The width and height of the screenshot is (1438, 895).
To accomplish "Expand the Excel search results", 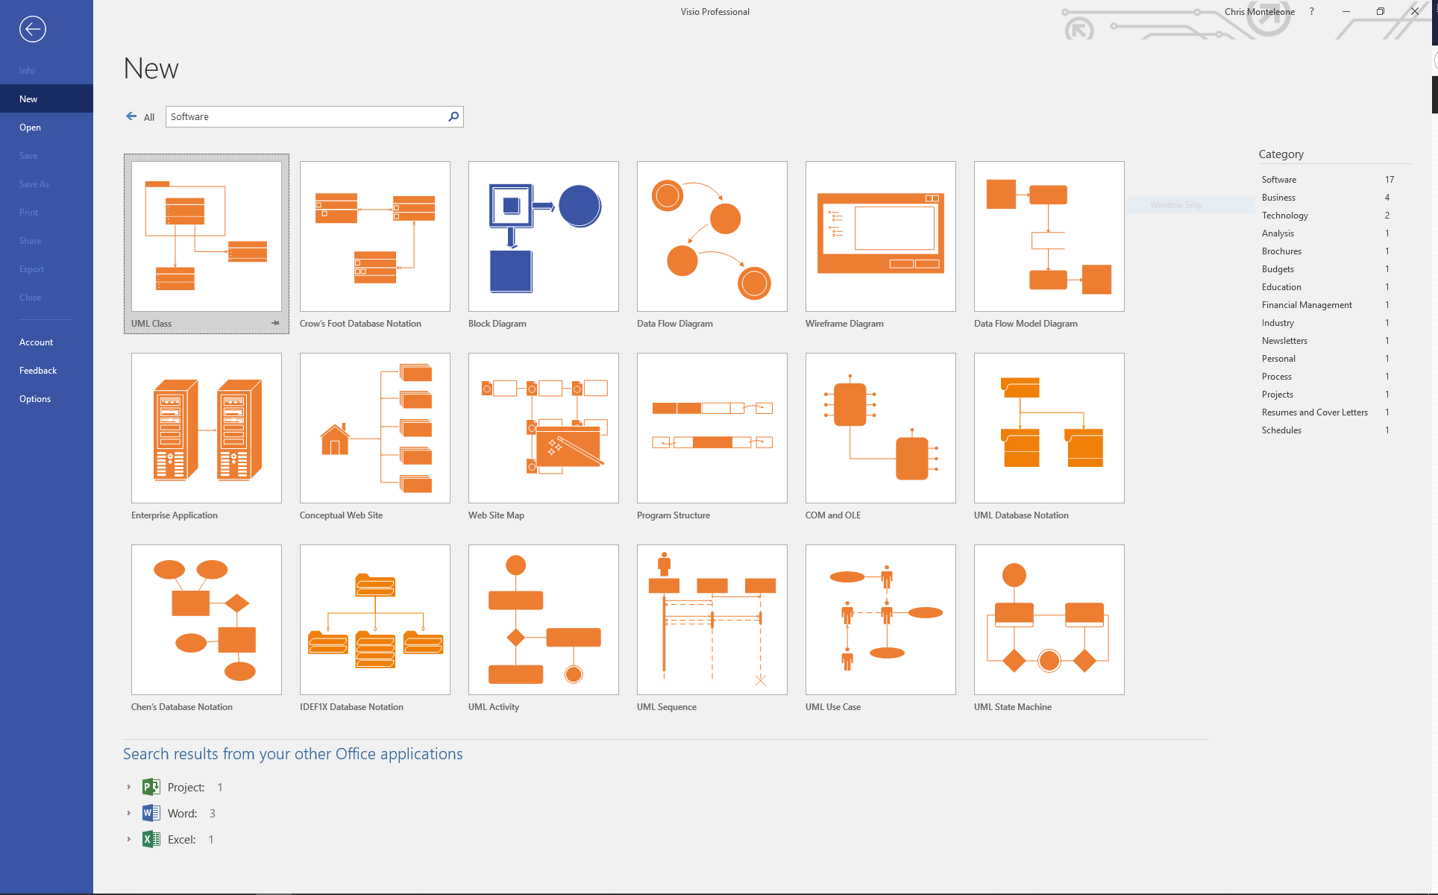I will (128, 839).
